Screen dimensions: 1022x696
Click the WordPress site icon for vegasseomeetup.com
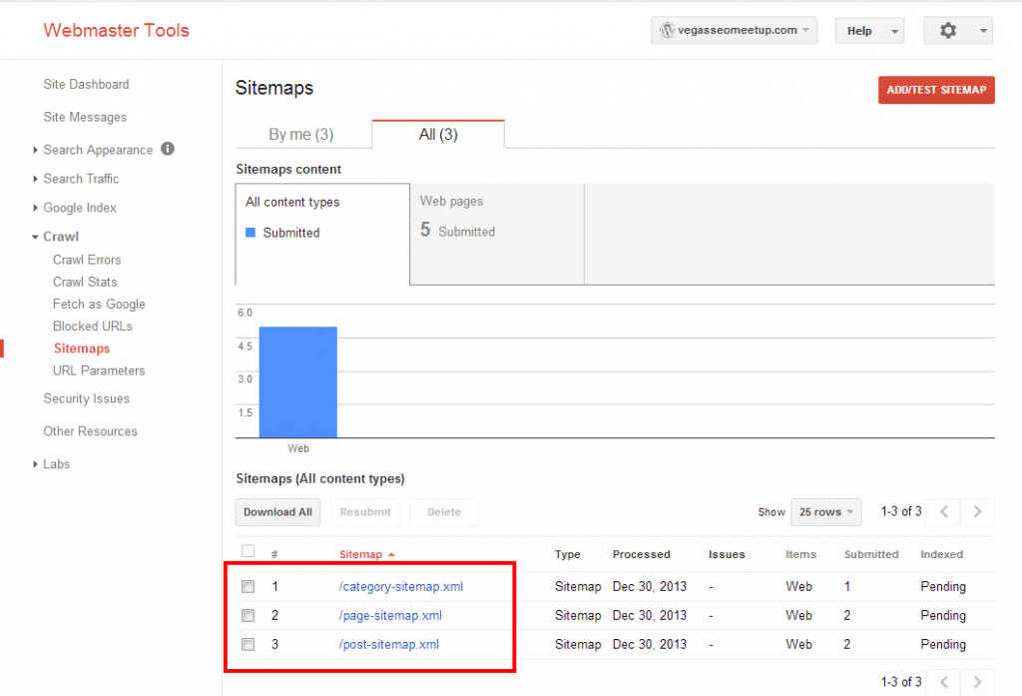(x=667, y=30)
